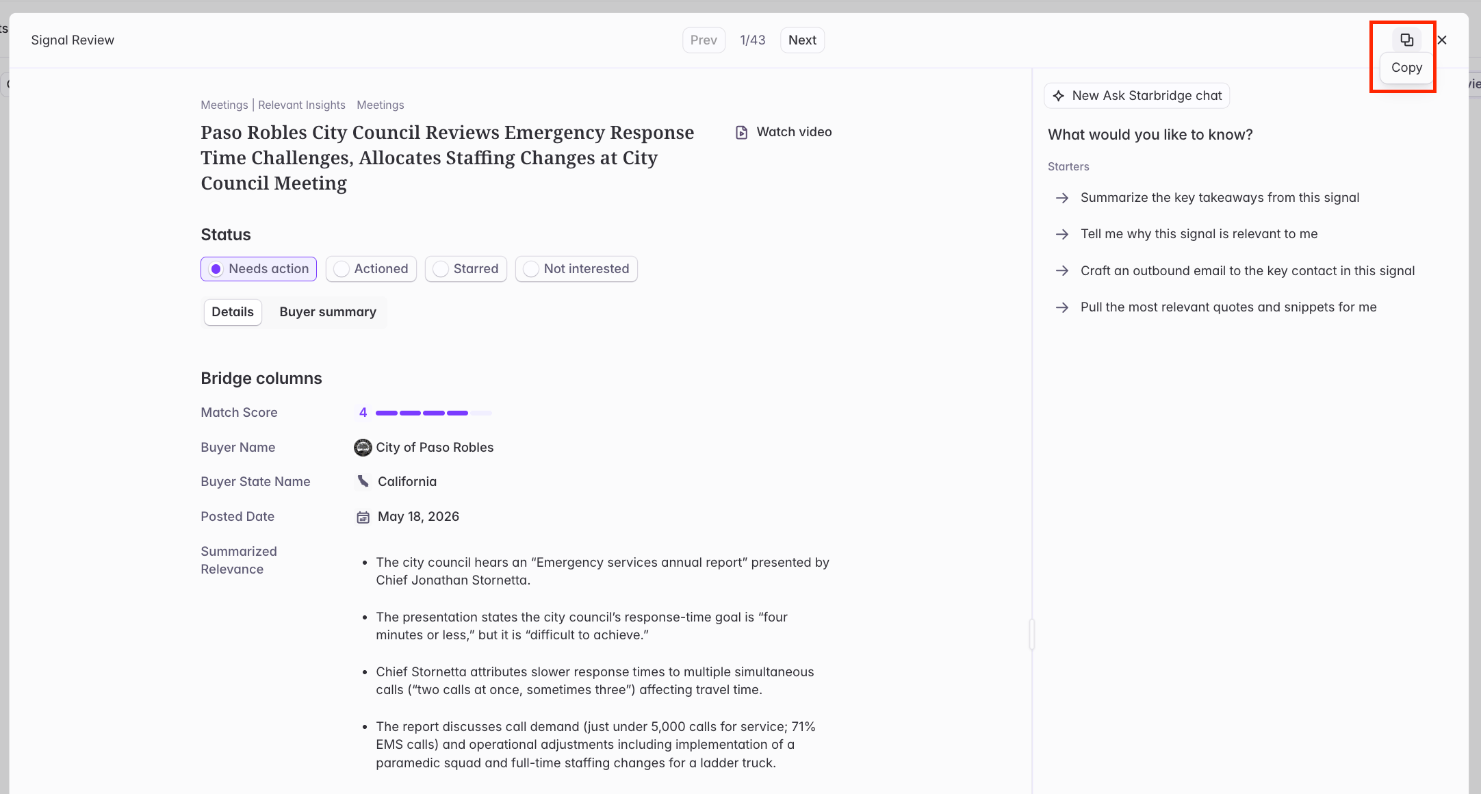Viewport: 1481px width, 794px height.
Task: Click the bullet about just under 5,000 calls
Action: coord(595,745)
